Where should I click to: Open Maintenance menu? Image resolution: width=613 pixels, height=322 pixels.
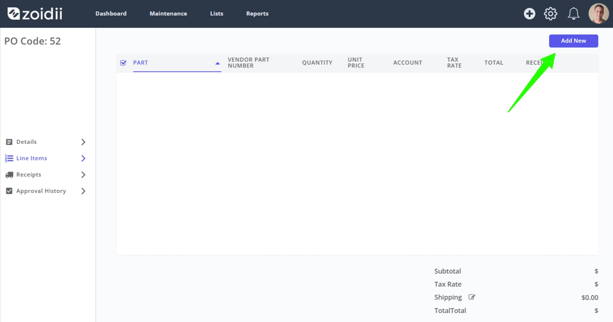tap(168, 14)
